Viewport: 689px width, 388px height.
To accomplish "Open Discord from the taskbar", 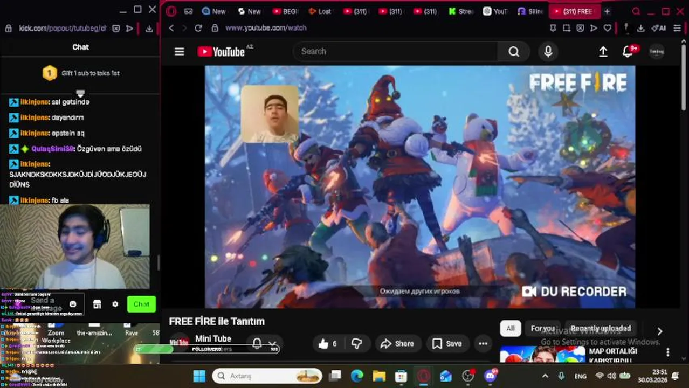I will pos(490,376).
